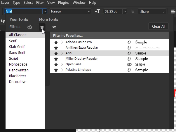
Task: Unfavorite Miller Display Regular star
Action: [x=56, y=59]
